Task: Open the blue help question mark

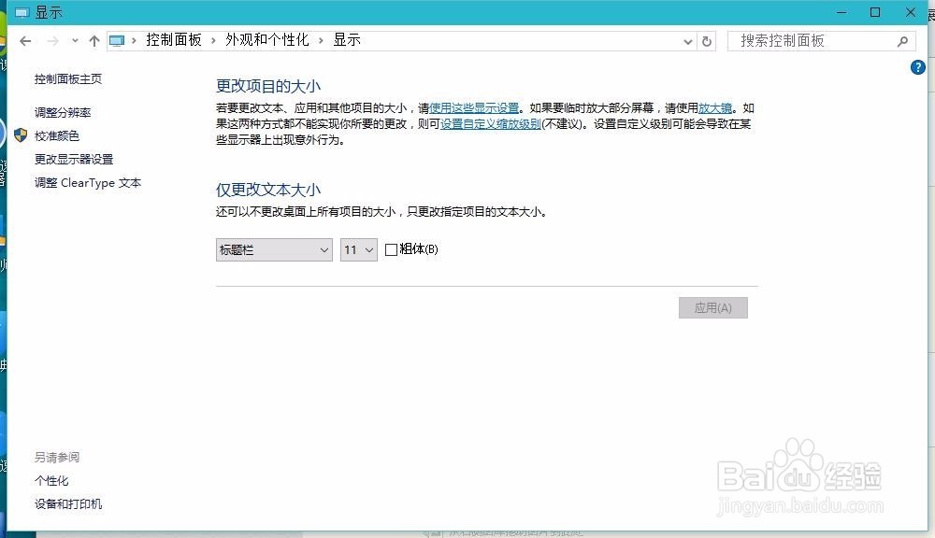Action: (x=917, y=67)
